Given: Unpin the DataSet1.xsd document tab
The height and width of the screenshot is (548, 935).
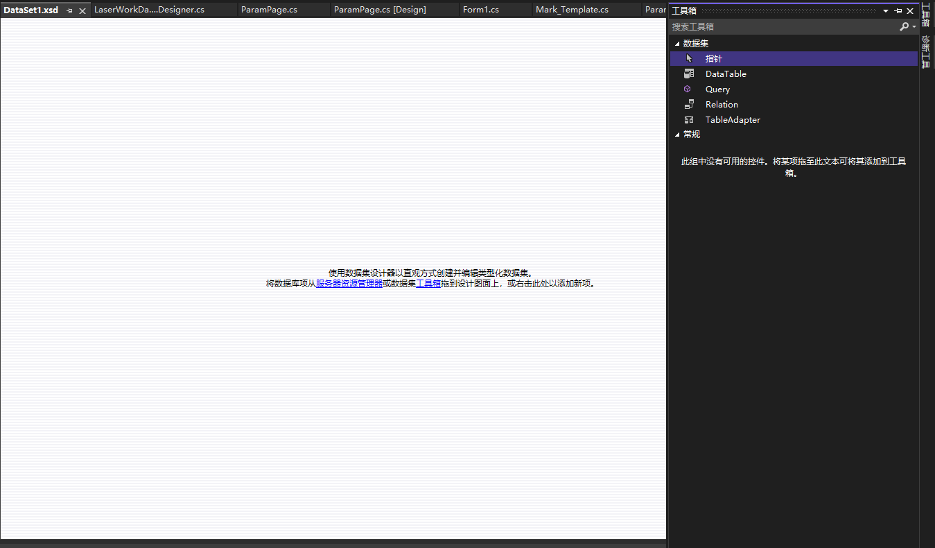Looking at the screenshot, I should [x=69, y=10].
